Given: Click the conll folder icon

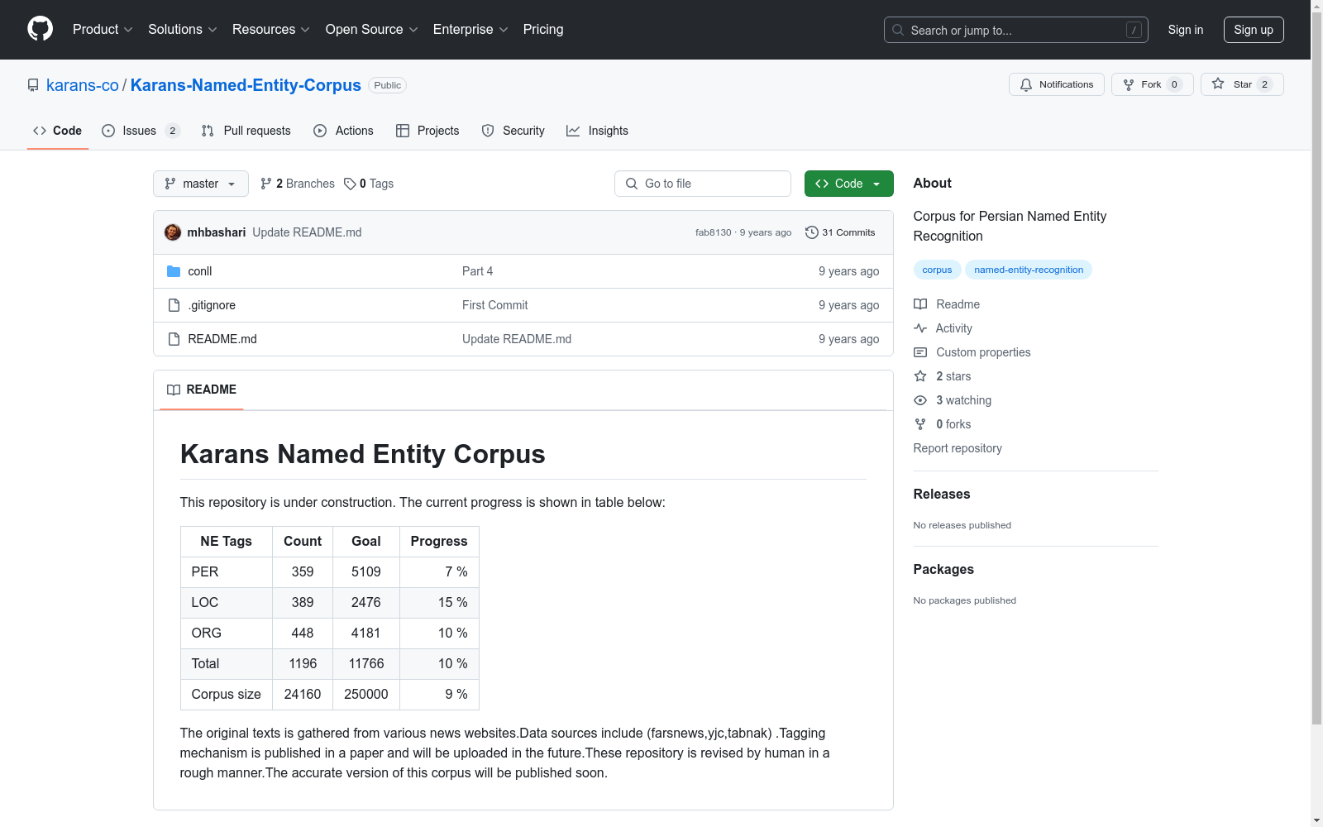Looking at the screenshot, I should coord(174,271).
